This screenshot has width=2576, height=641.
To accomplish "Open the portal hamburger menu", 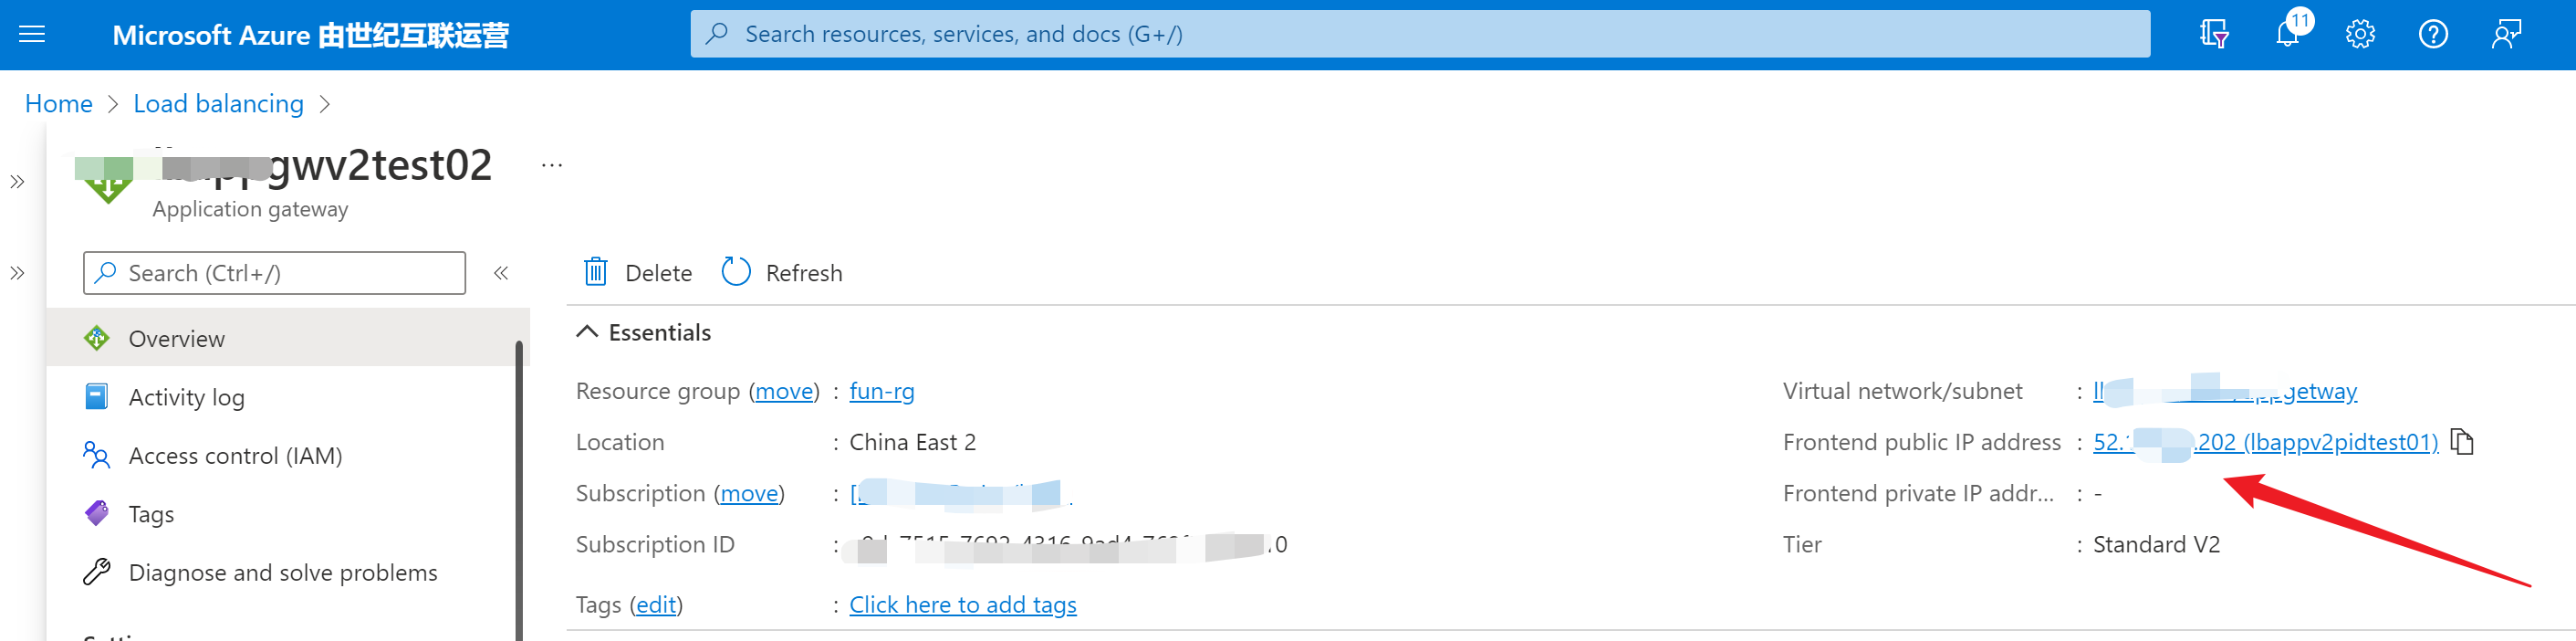I will (32, 35).
